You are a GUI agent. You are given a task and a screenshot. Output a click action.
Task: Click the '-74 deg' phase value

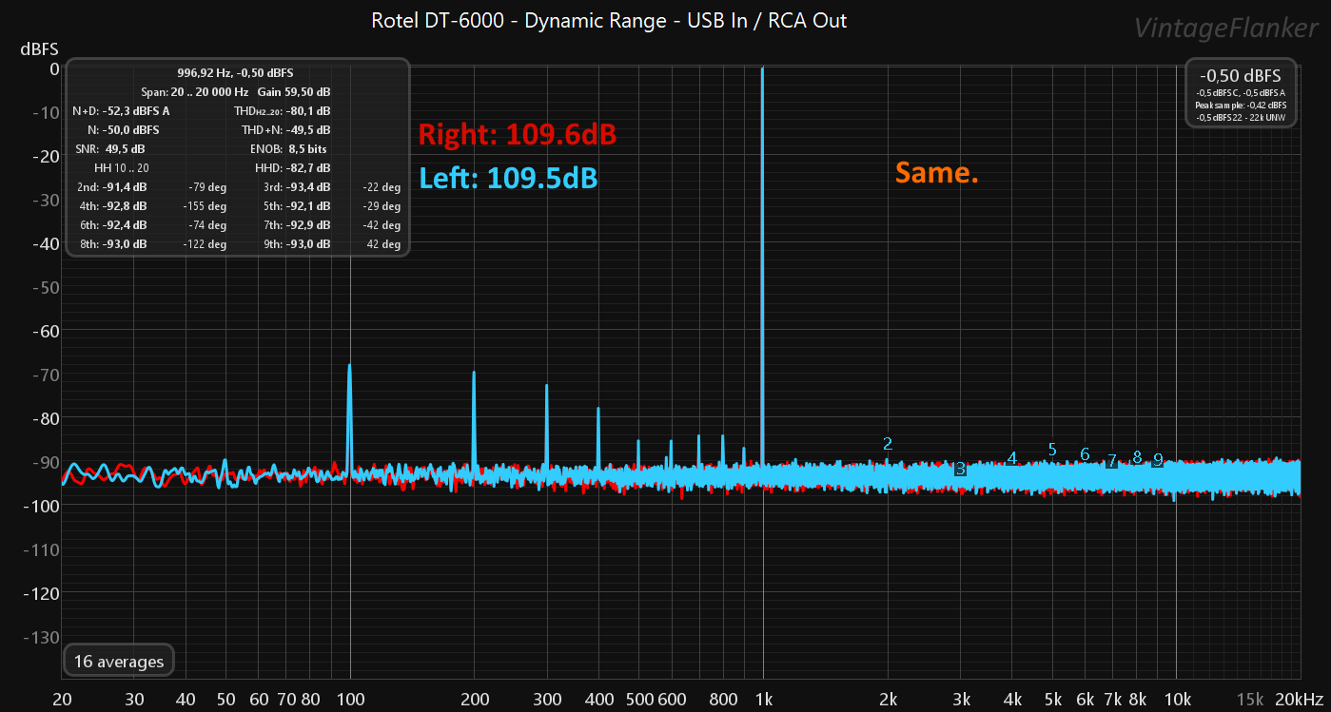click(x=207, y=225)
